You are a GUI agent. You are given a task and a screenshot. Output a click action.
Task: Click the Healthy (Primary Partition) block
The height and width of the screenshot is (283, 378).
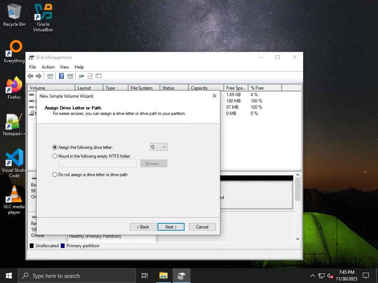pyautogui.click(x=95, y=237)
